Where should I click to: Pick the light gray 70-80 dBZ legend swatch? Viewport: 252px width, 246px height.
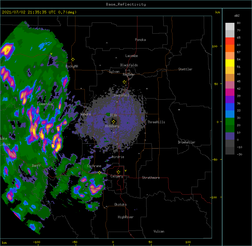(230, 27)
